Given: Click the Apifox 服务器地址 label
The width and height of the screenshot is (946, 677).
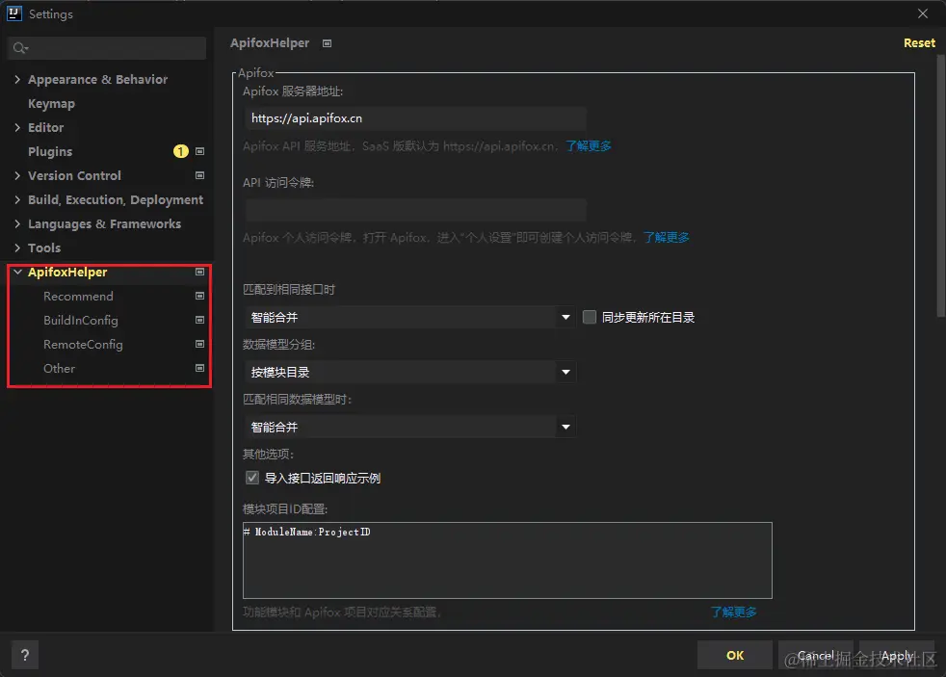Looking at the screenshot, I should point(293,91).
